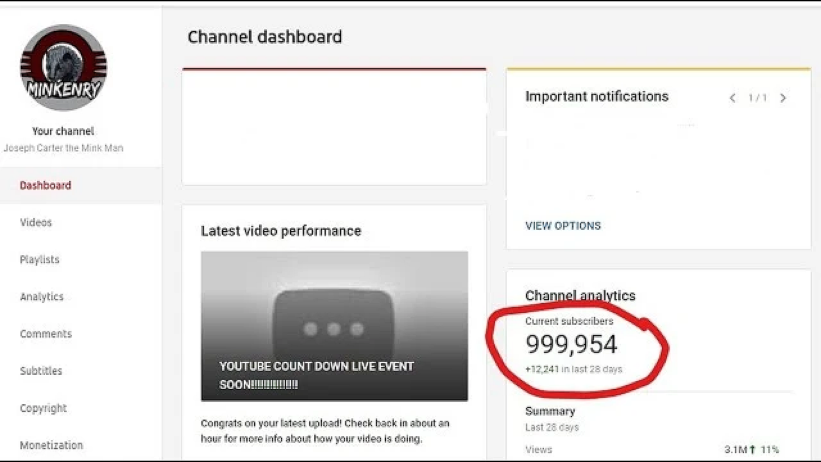
Task: Go to next important notification
Action: point(783,98)
